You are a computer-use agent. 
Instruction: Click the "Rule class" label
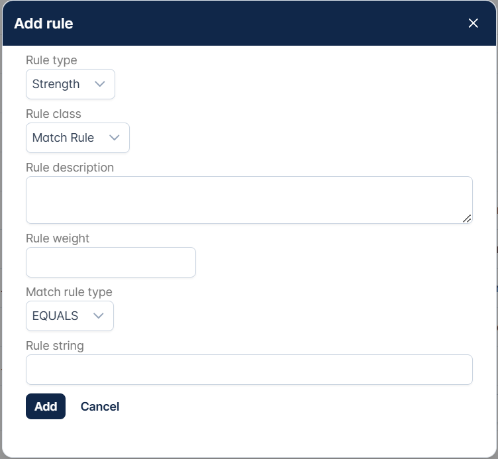[x=53, y=114]
